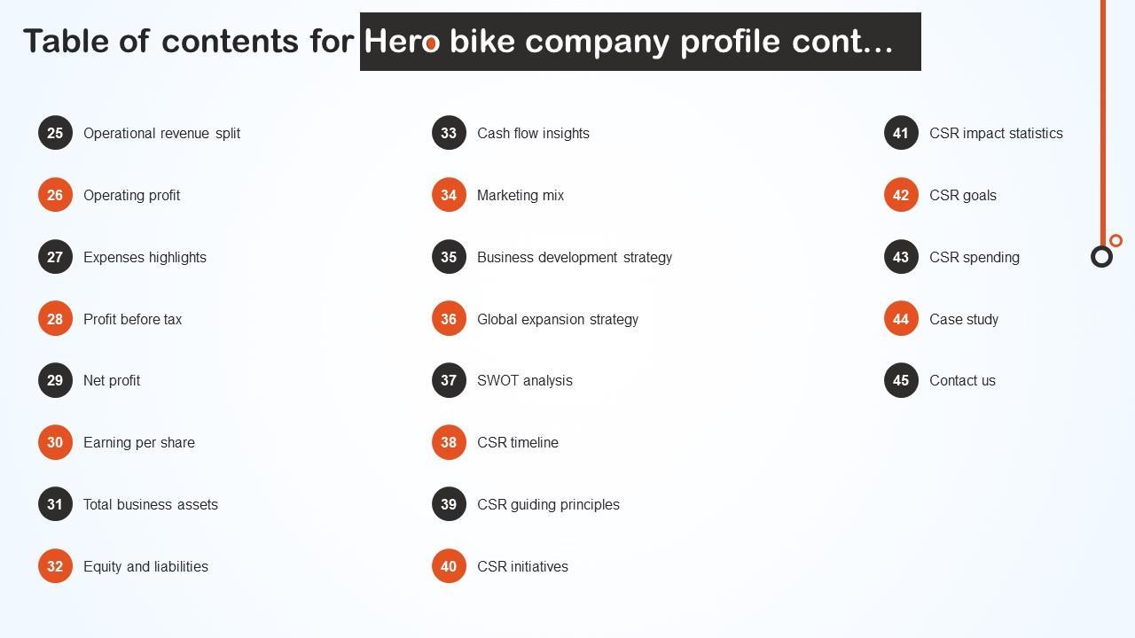Open the Contact us entry
This screenshot has height=638, width=1135.
pos(962,380)
